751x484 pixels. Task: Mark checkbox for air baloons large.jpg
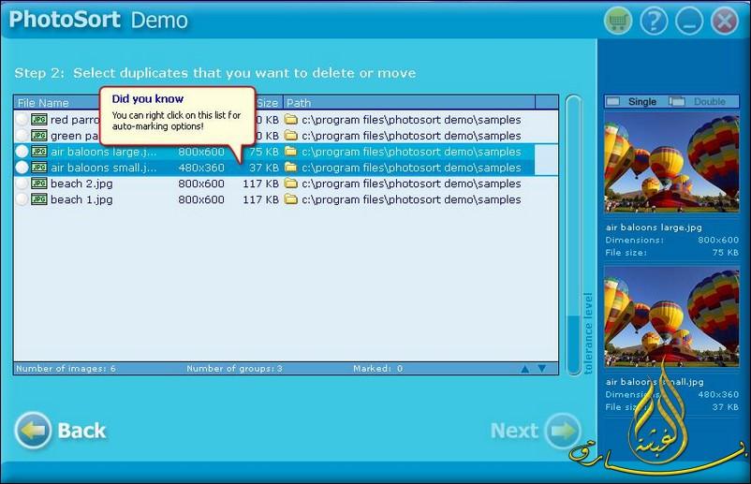pyautogui.click(x=22, y=152)
